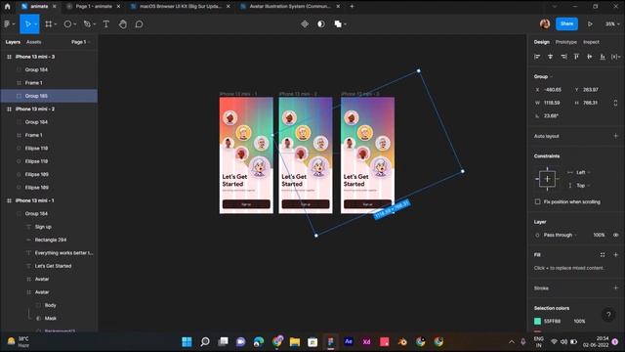Switch to the Layers tab
Viewport: 625px width, 352px height.
(x=13, y=42)
